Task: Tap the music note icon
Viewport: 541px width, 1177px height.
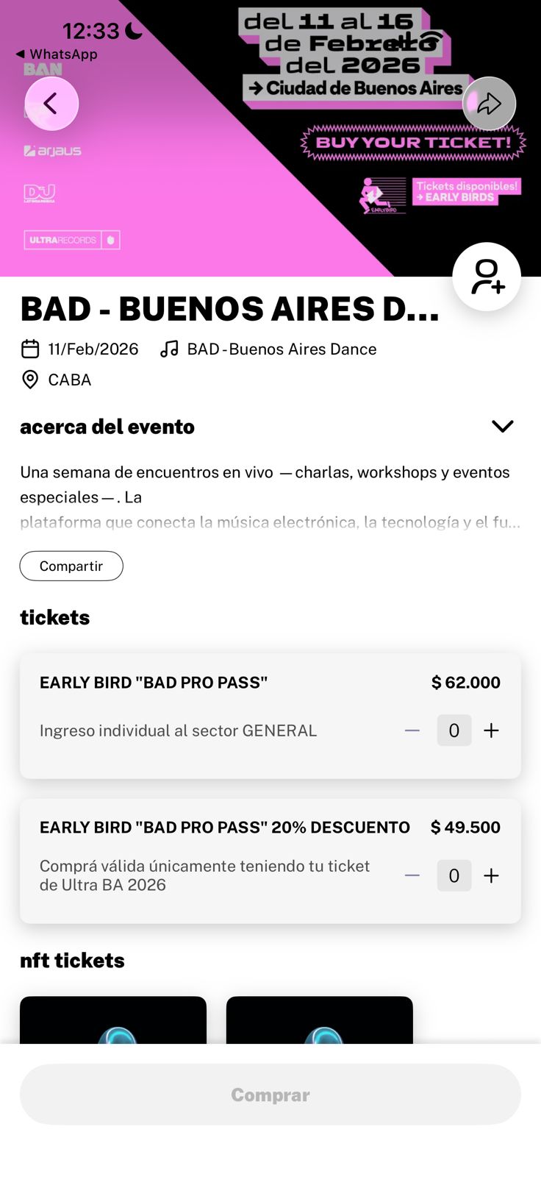Action: click(x=170, y=349)
